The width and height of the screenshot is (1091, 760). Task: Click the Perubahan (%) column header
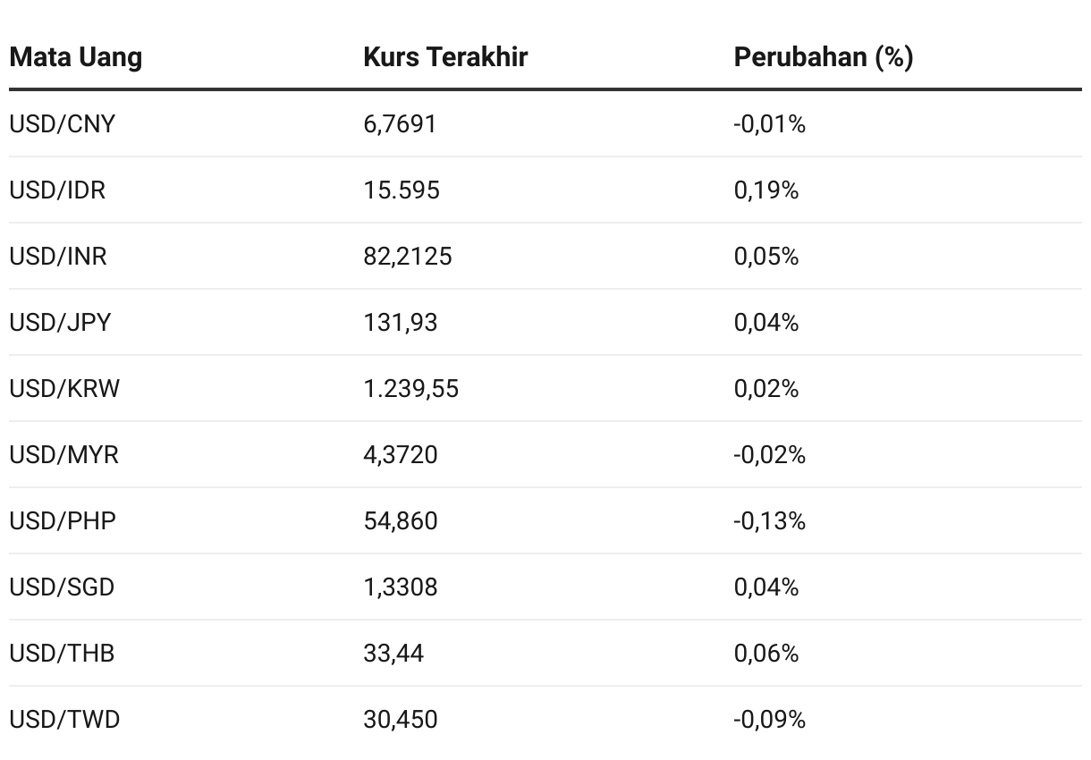pos(824,57)
